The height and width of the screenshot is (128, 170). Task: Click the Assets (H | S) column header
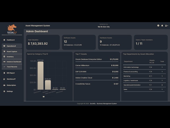click(152, 61)
